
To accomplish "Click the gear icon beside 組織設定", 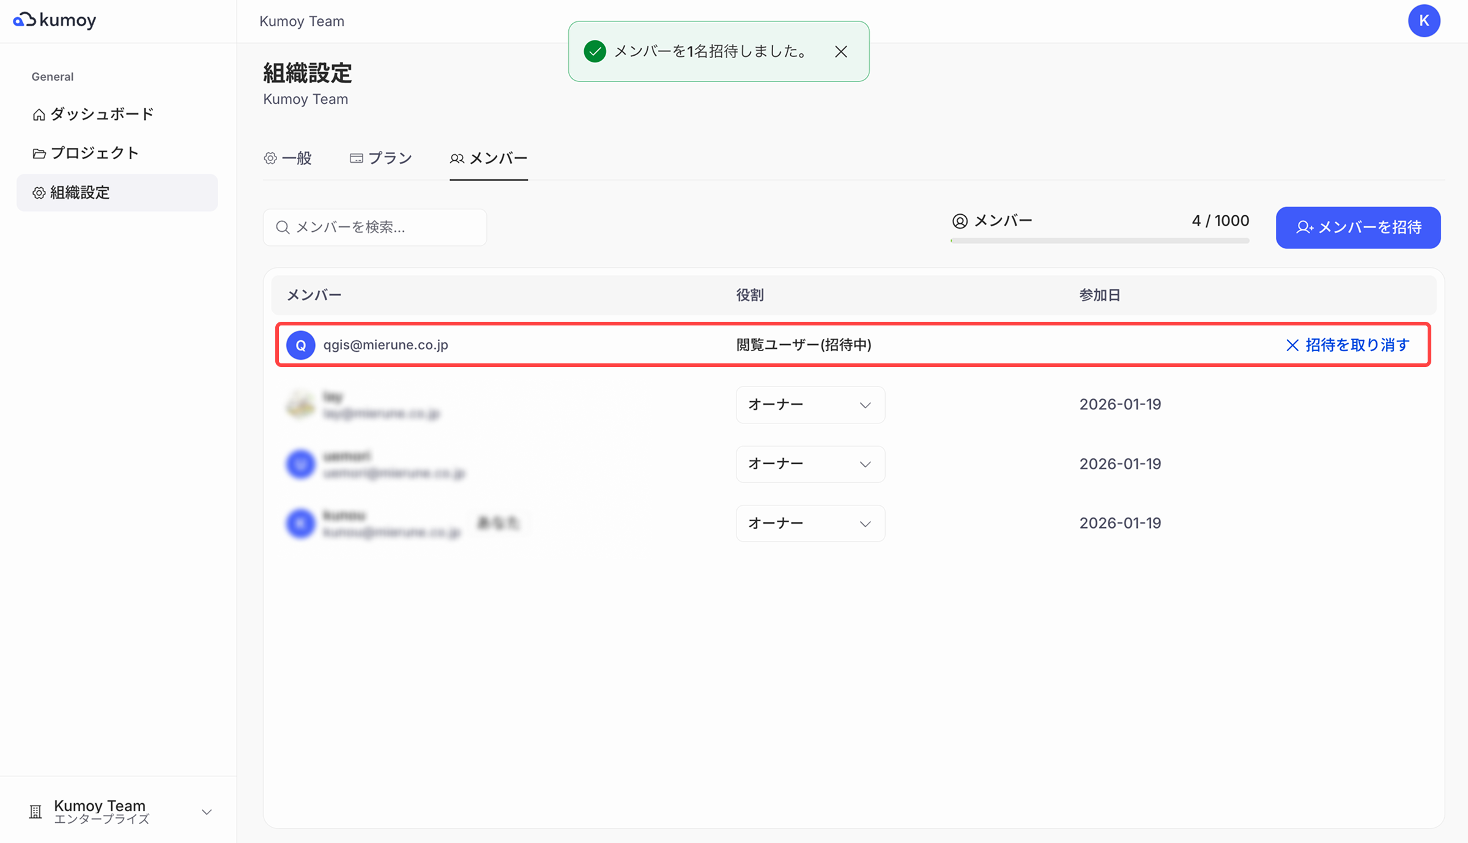I will click(38, 193).
